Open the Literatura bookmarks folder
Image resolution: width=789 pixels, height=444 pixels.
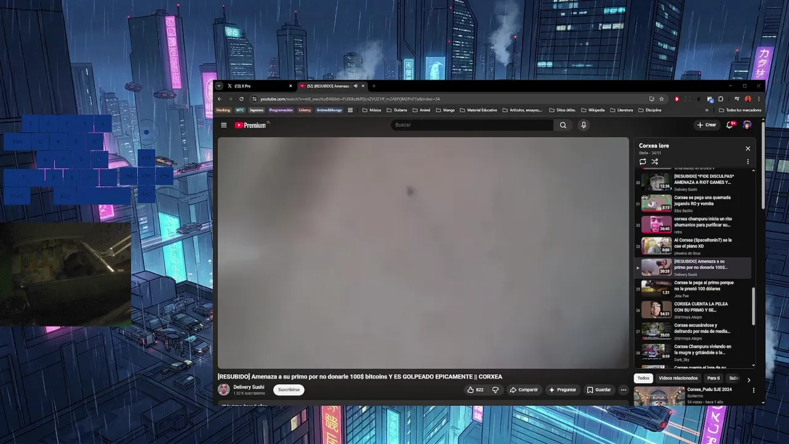[621, 110]
